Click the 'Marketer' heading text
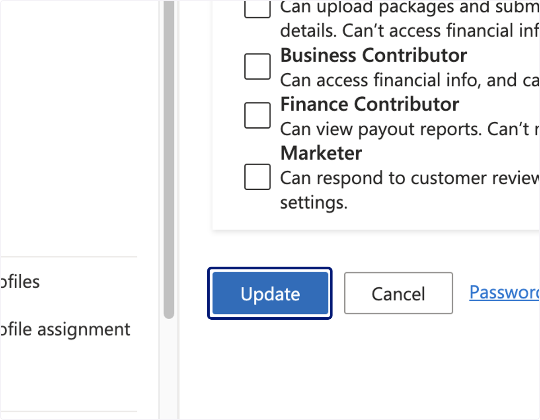The height and width of the screenshot is (420, 540). click(x=321, y=153)
